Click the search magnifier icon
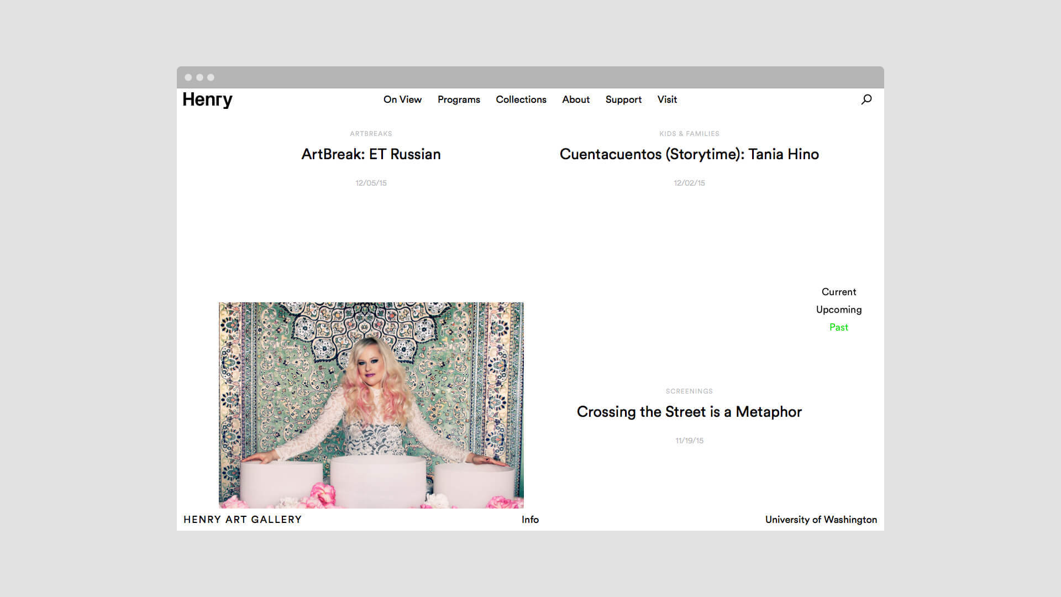Image resolution: width=1061 pixels, height=597 pixels. click(x=866, y=99)
